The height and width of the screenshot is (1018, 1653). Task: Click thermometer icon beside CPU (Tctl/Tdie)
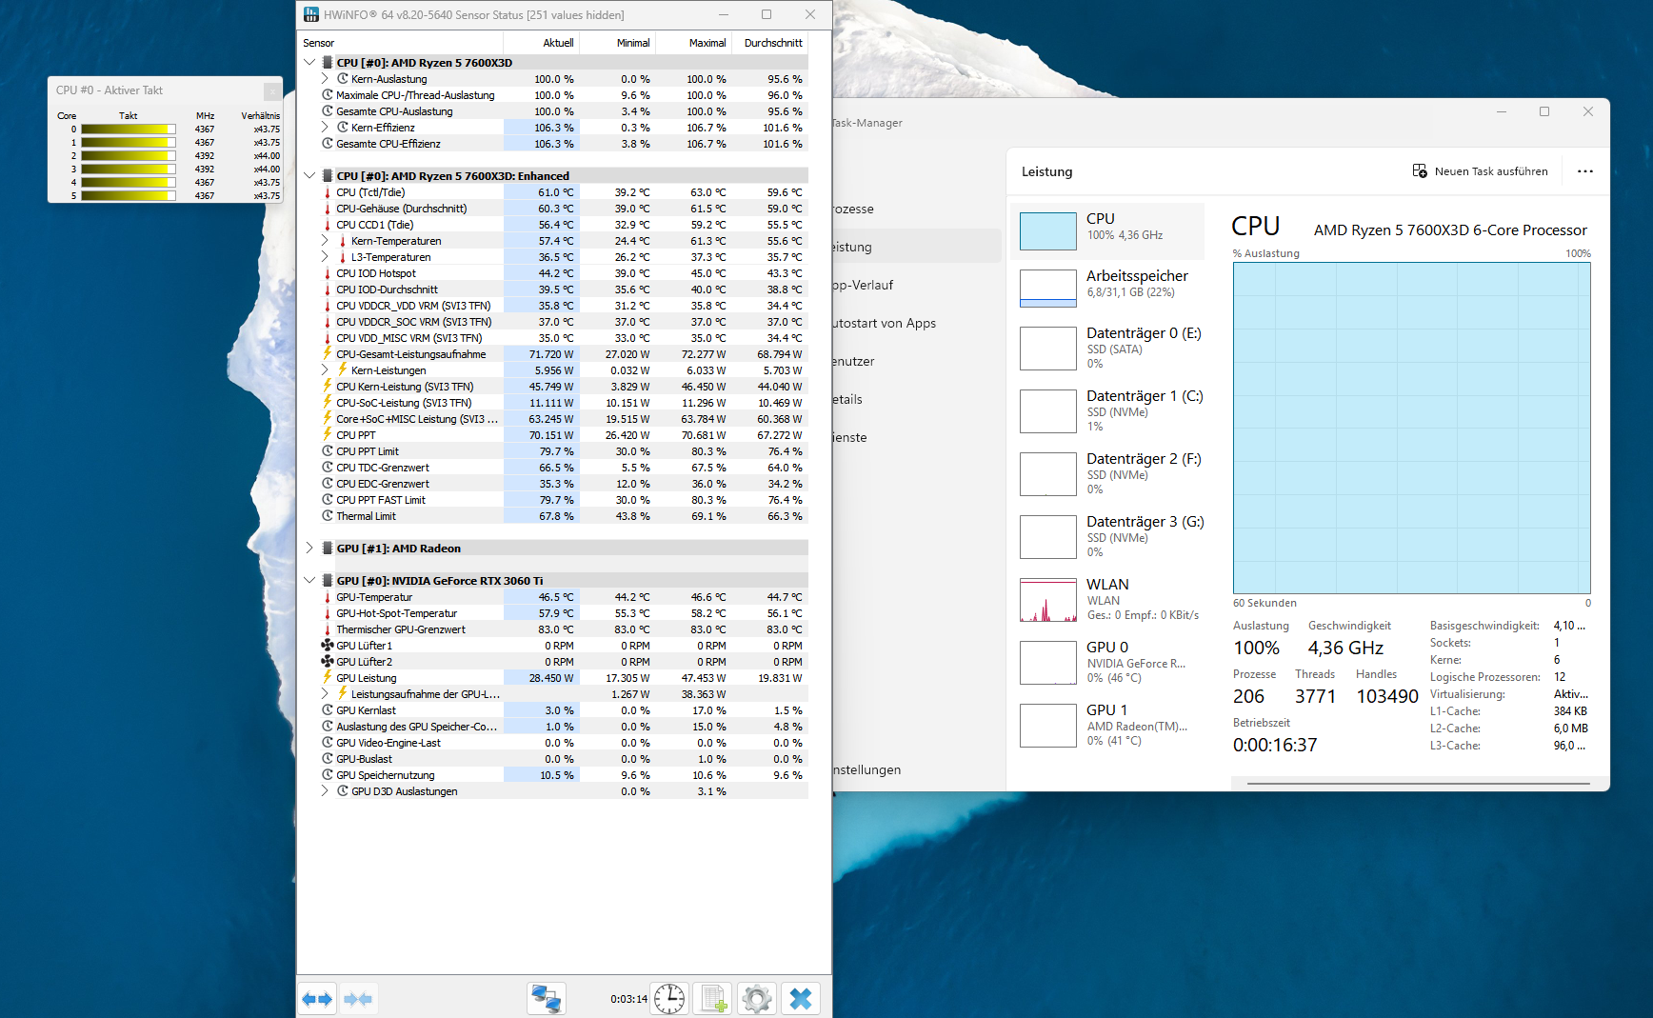(x=328, y=192)
